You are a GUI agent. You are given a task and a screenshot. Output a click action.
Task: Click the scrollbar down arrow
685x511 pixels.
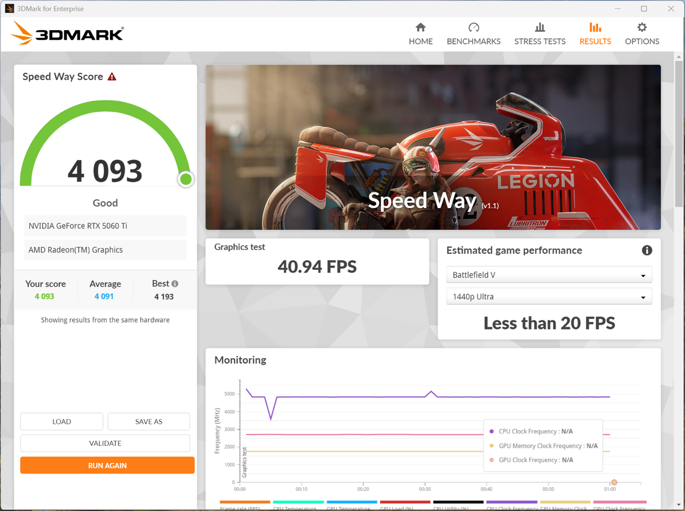click(x=679, y=505)
